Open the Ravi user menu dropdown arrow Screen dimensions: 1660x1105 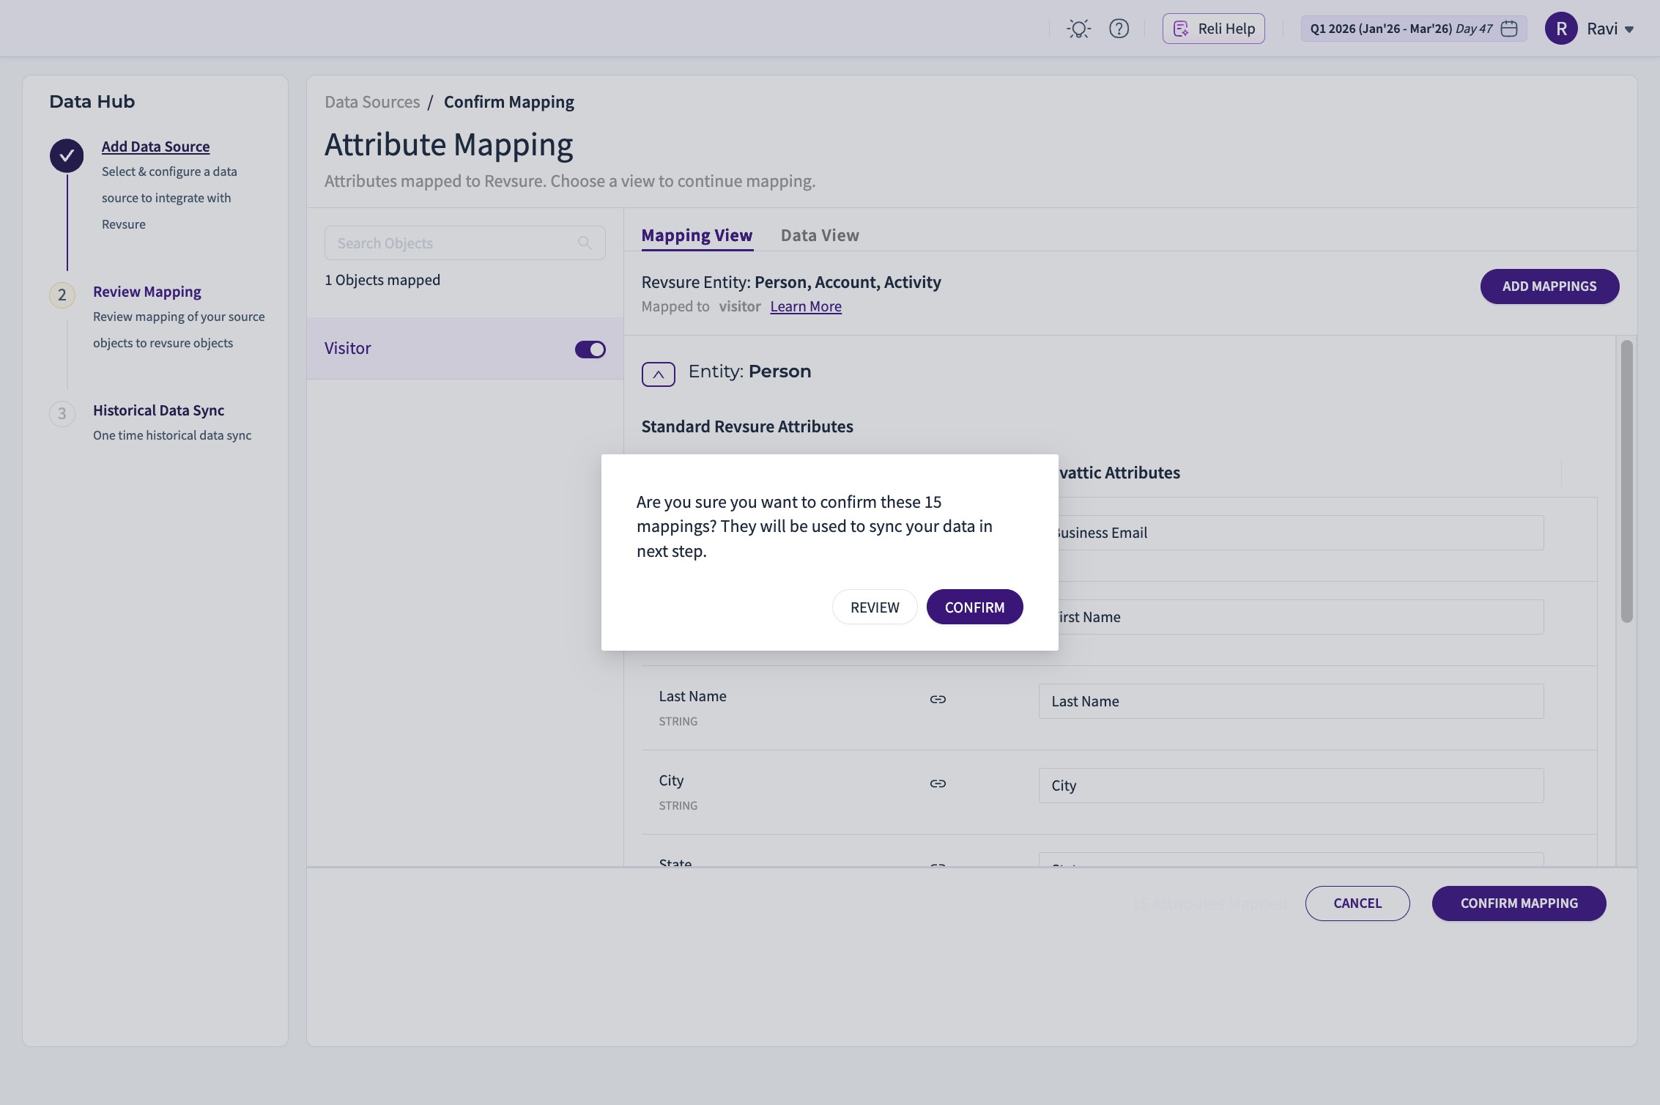click(1629, 29)
